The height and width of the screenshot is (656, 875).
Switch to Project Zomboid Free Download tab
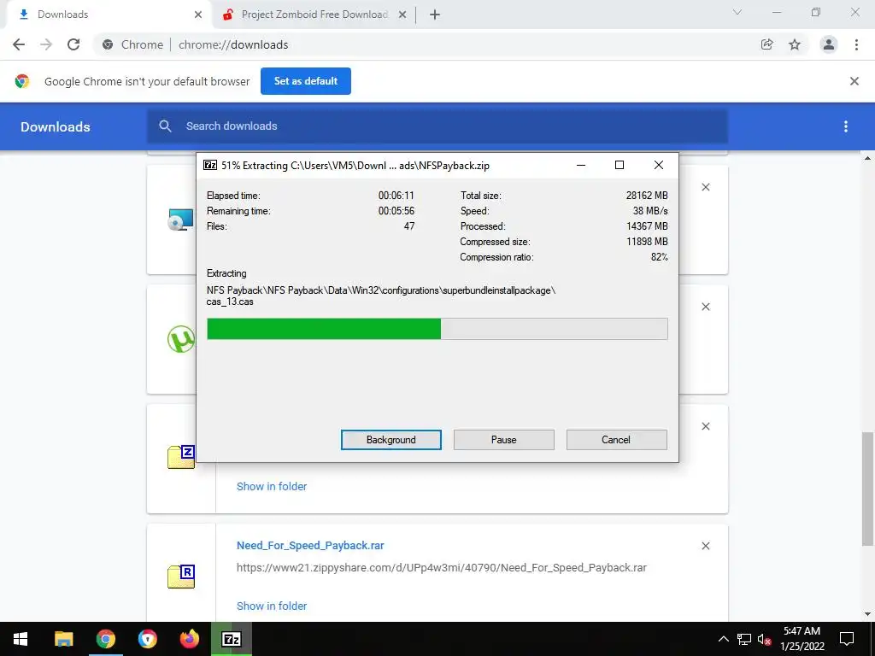point(314,15)
